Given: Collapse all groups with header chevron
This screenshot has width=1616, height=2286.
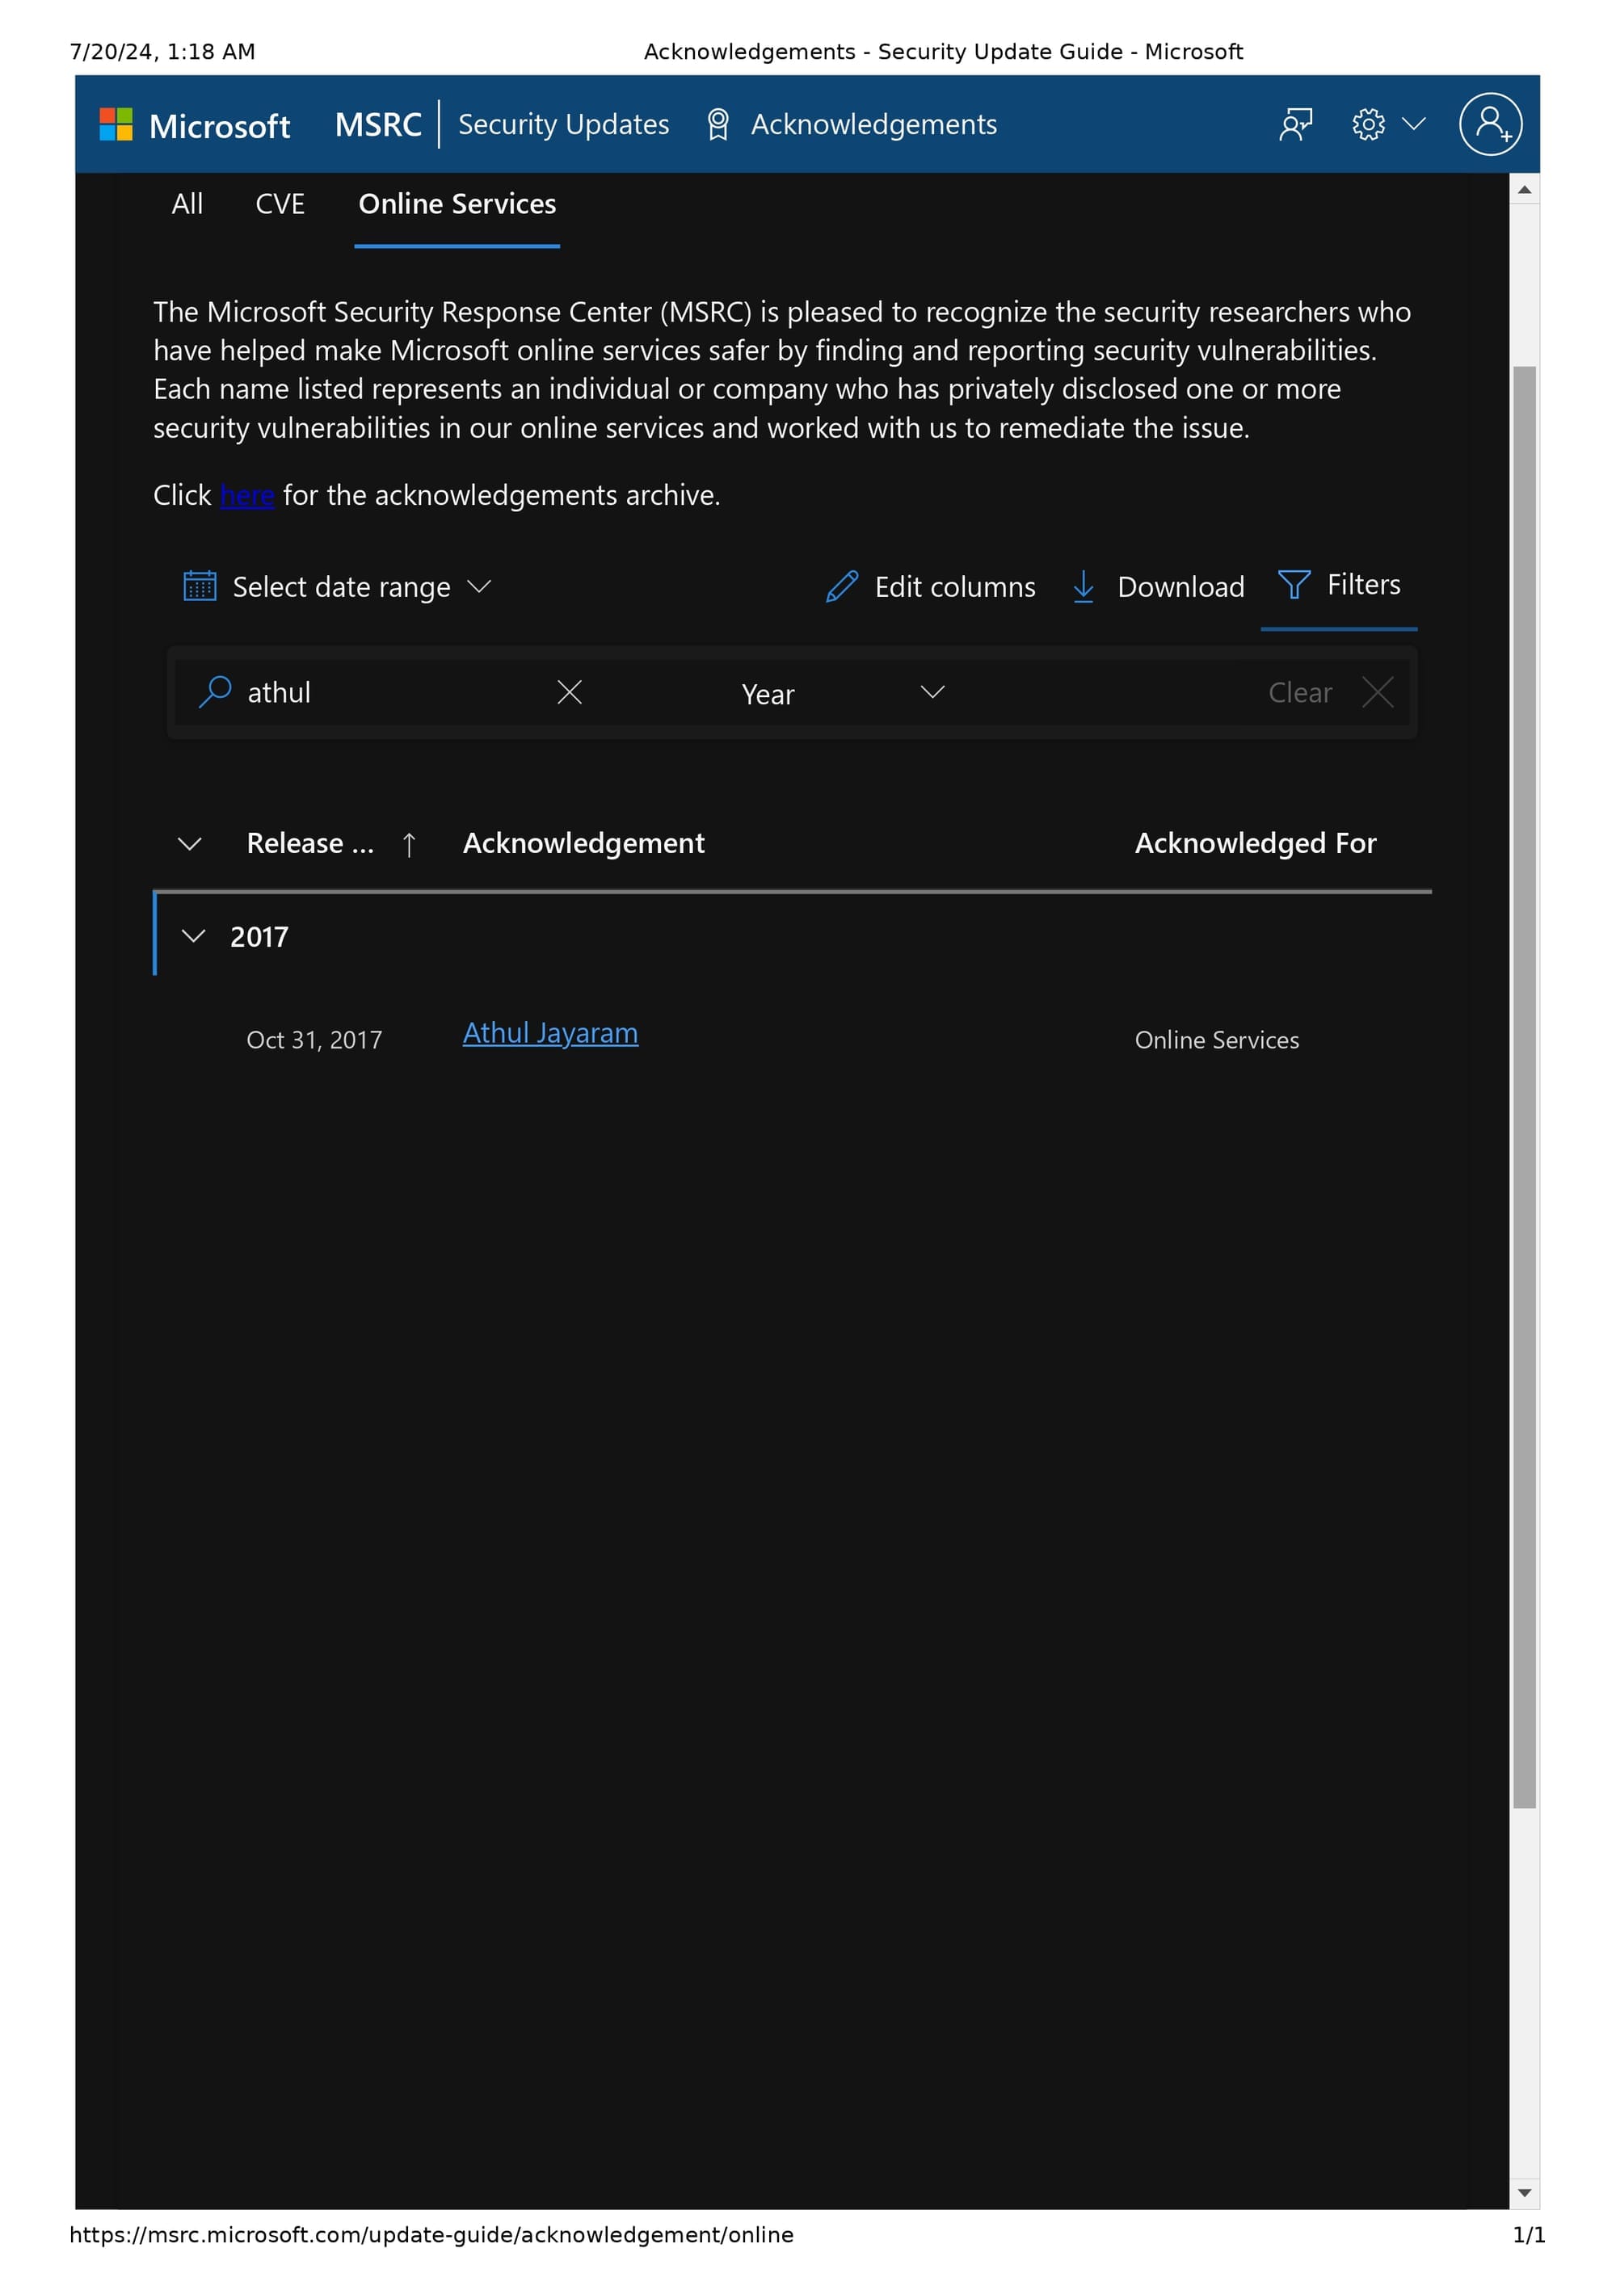Looking at the screenshot, I should pyautogui.click(x=189, y=844).
